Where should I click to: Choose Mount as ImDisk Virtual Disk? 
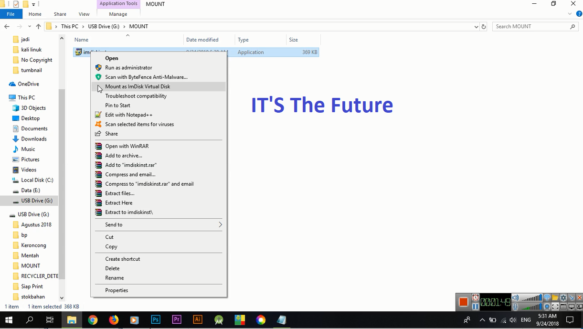point(138,86)
